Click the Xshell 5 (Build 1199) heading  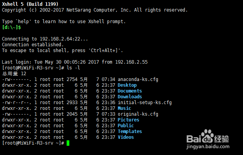(30, 4)
